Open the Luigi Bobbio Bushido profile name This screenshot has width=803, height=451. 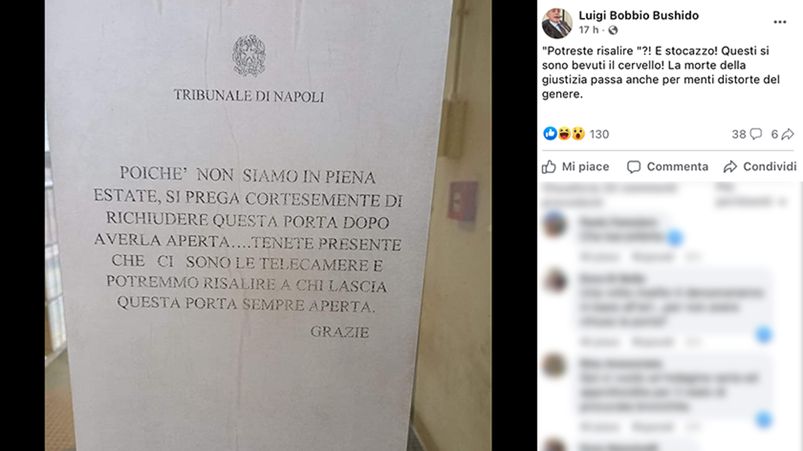(638, 15)
